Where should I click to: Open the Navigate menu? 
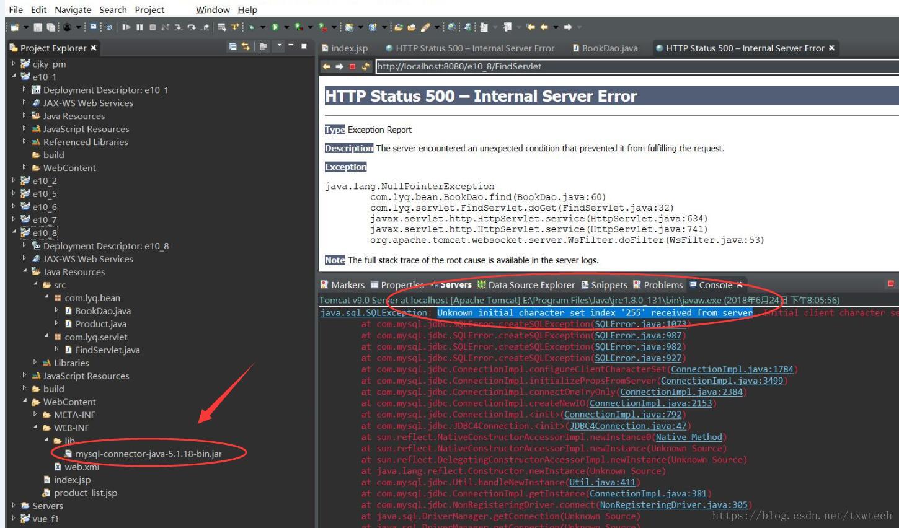(x=73, y=9)
